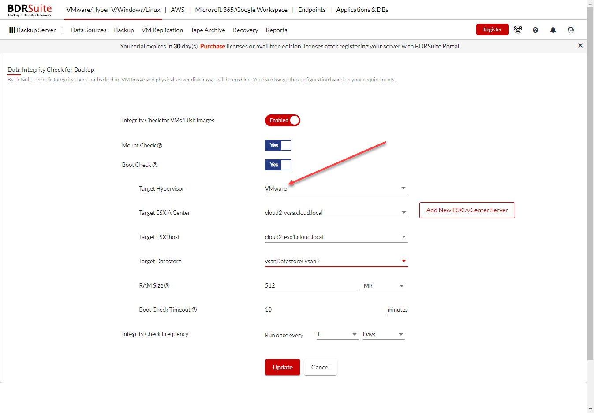This screenshot has height=413, width=594.
Task: Click the Boot Check Timeout input field
Action: coord(326,310)
